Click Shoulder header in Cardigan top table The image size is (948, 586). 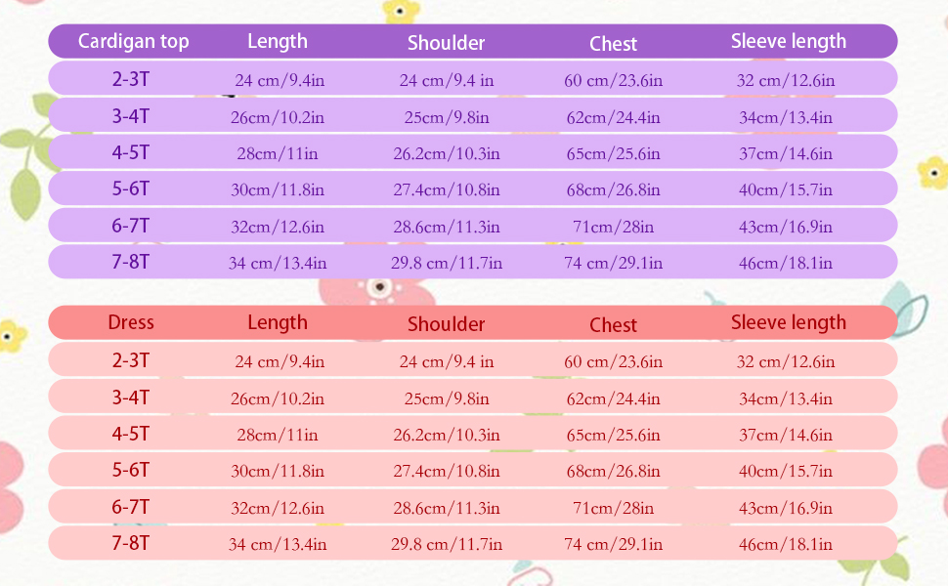point(446,43)
